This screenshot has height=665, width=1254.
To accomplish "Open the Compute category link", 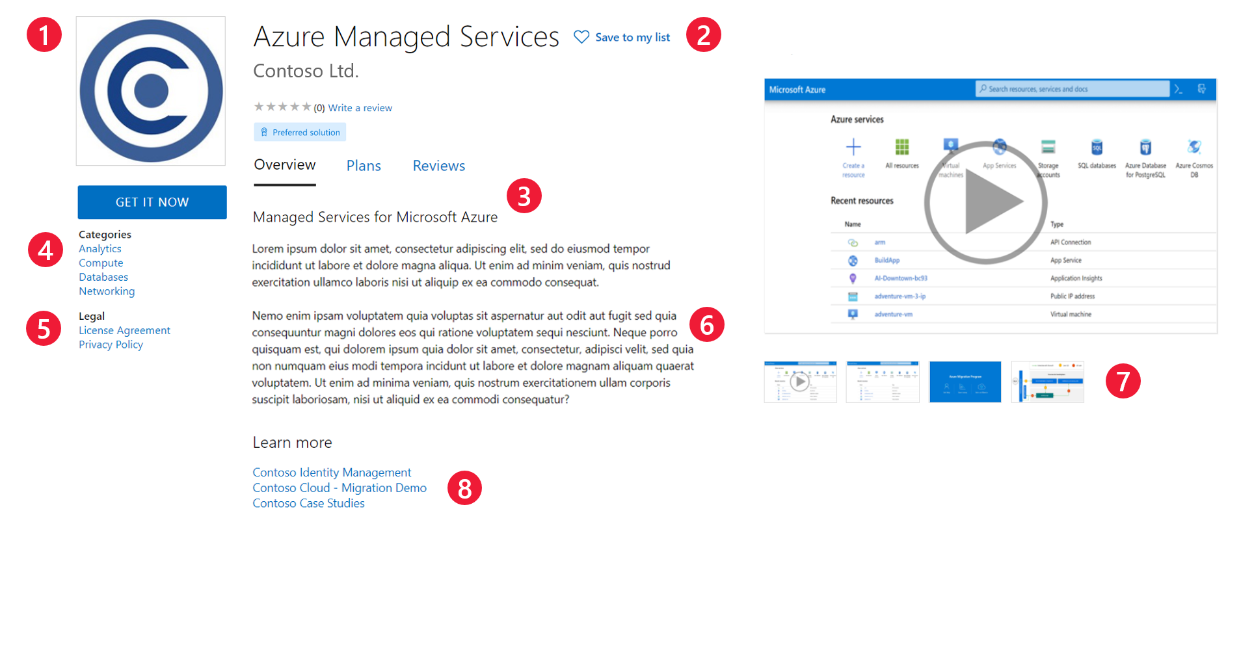I will (101, 263).
